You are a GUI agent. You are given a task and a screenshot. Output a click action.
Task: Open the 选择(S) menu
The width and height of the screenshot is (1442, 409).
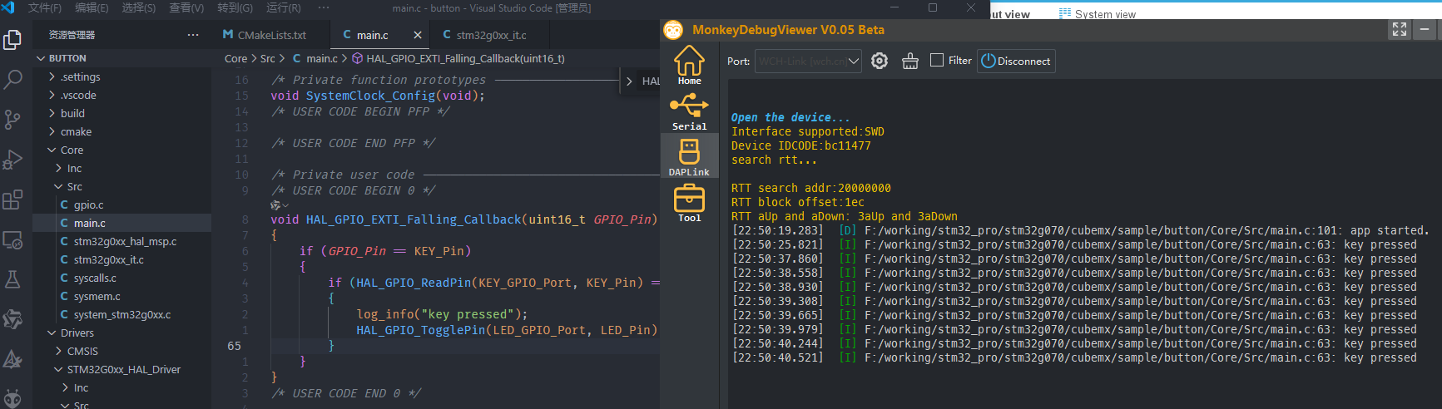coord(139,7)
